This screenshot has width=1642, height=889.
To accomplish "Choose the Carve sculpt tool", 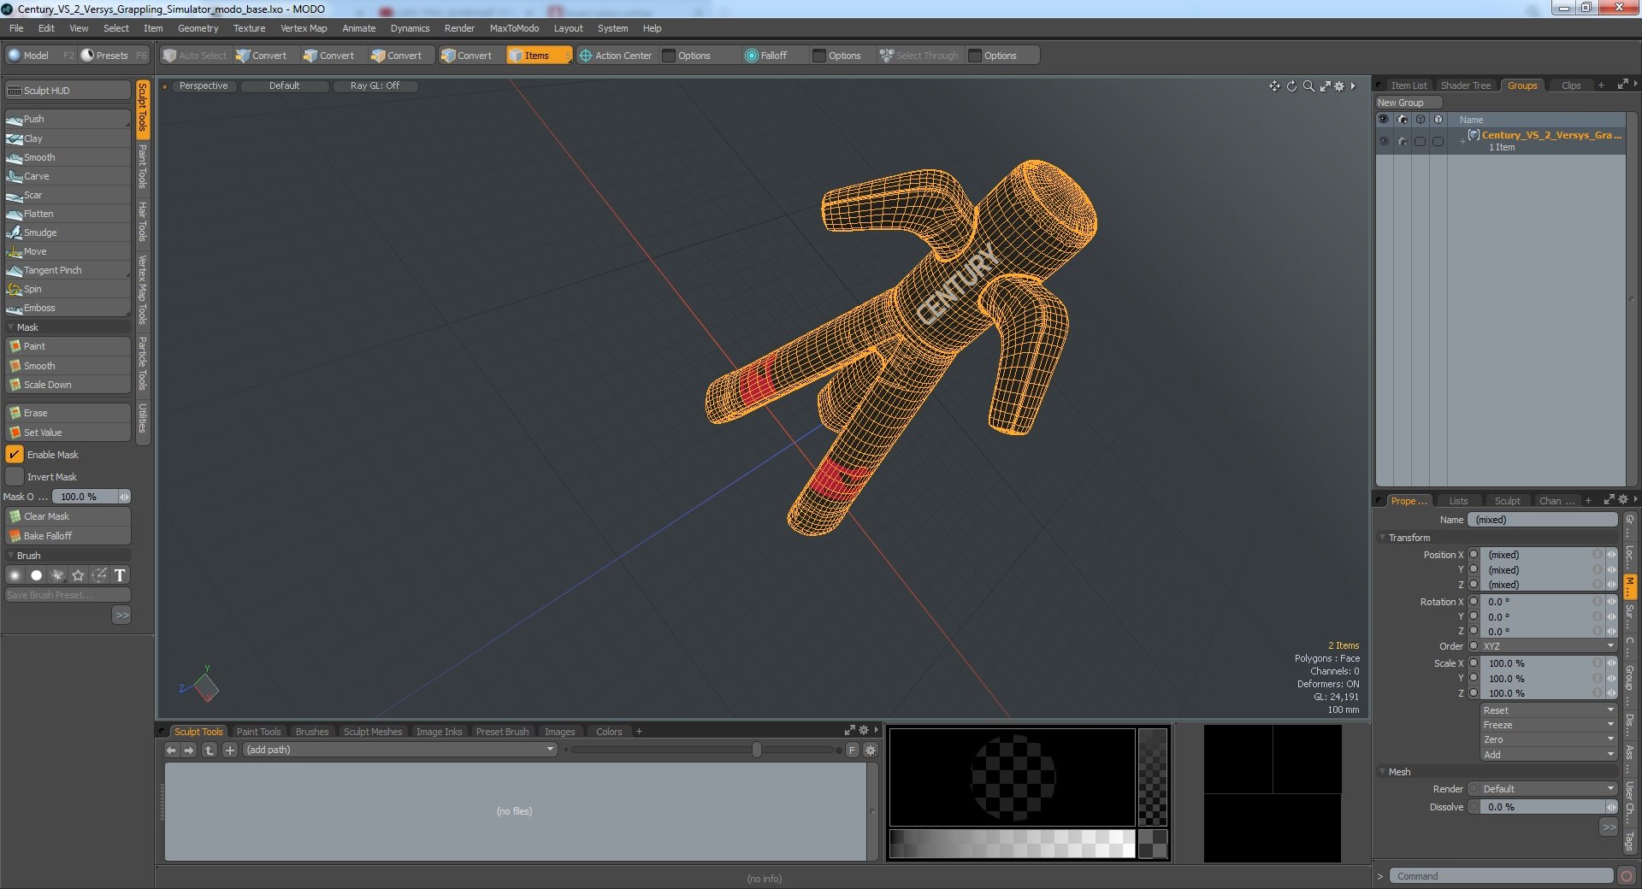I will pyautogui.click(x=68, y=176).
